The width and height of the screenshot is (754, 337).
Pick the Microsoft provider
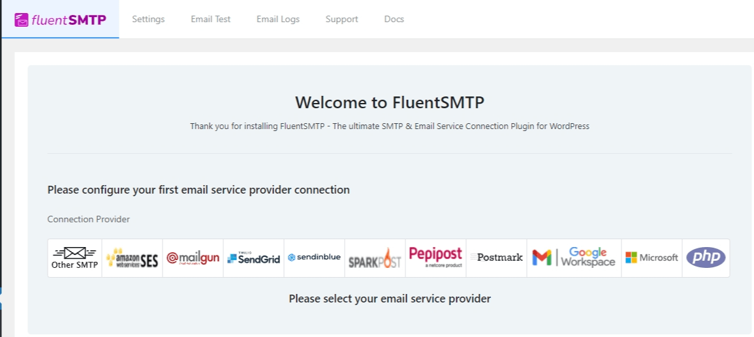pyautogui.click(x=652, y=258)
